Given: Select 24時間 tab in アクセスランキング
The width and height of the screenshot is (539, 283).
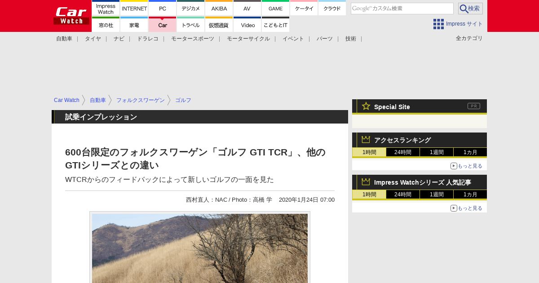Looking at the screenshot, I should (x=403, y=152).
